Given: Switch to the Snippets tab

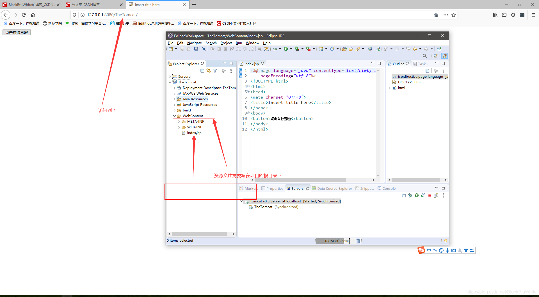Looking at the screenshot, I should 365,189.
